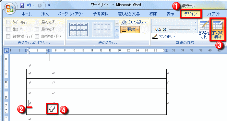
Task: Open the 0.5 pt line weight dropdown
Action: (x=195, y=29)
